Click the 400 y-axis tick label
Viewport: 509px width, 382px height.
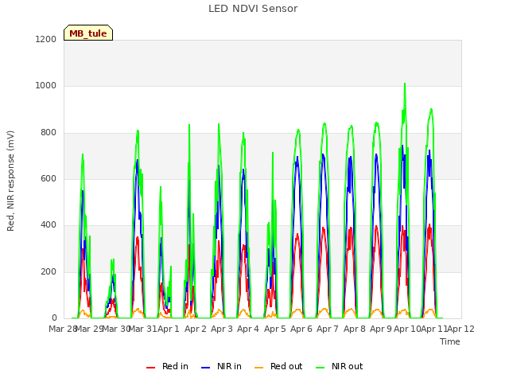coord(49,225)
